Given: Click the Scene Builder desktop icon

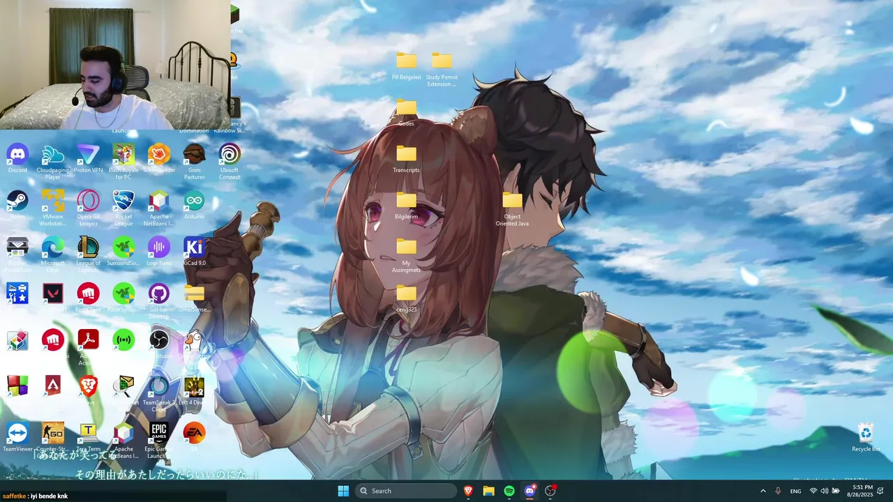Looking at the screenshot, I should [x=159, y=158].
